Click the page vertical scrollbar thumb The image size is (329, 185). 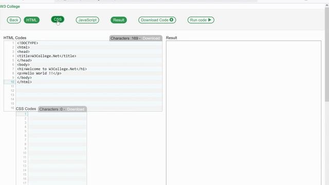tap(327, 54)
